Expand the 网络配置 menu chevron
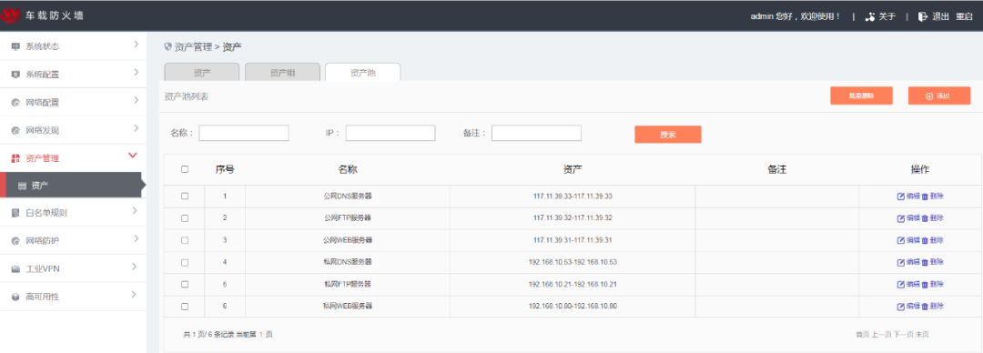 point(136,101)
